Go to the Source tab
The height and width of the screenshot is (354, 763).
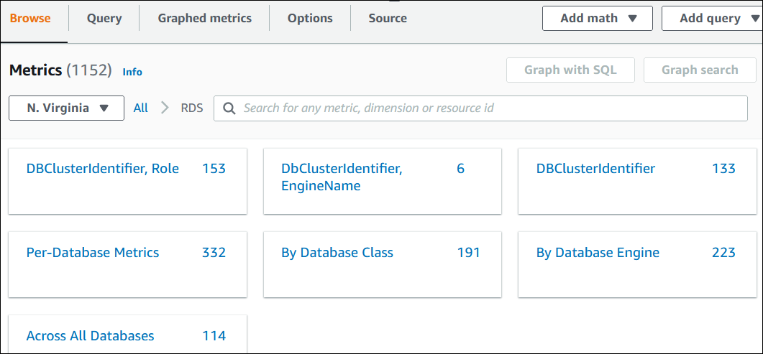pyautogui.click(x=388, y=19)
